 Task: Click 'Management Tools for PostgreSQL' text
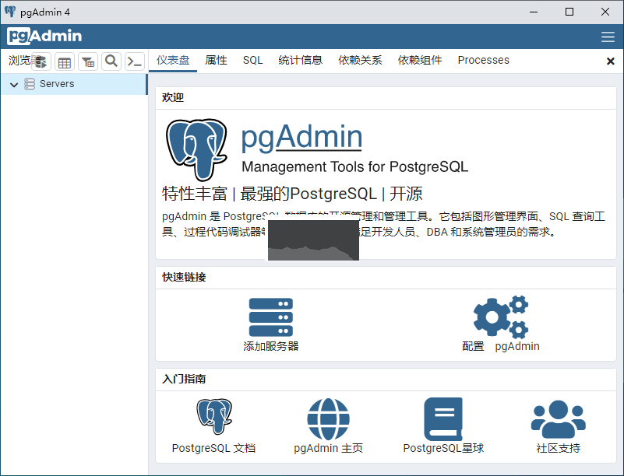point(355,166)
